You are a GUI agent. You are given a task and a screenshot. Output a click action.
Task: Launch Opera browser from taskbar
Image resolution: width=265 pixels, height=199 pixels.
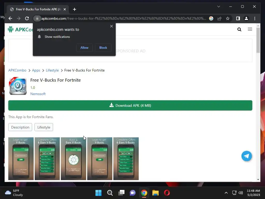(x=167, y=193)
